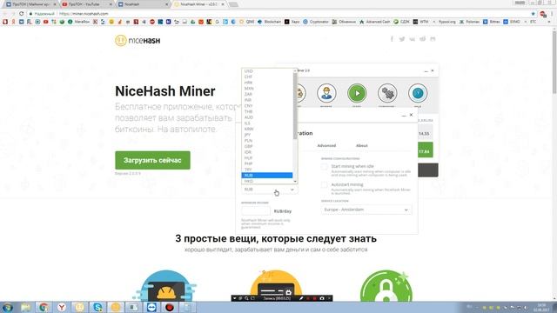Reload the page with browser refresh icon

point(21,14)
